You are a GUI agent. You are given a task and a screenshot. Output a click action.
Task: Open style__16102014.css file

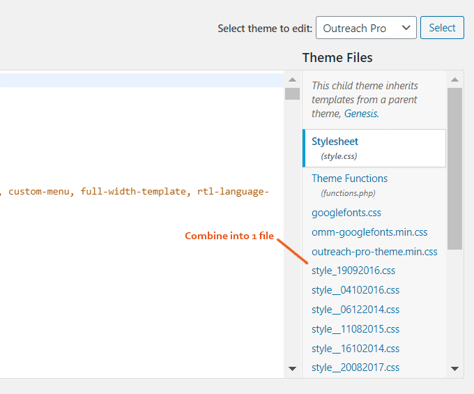(x=355, y=349)
